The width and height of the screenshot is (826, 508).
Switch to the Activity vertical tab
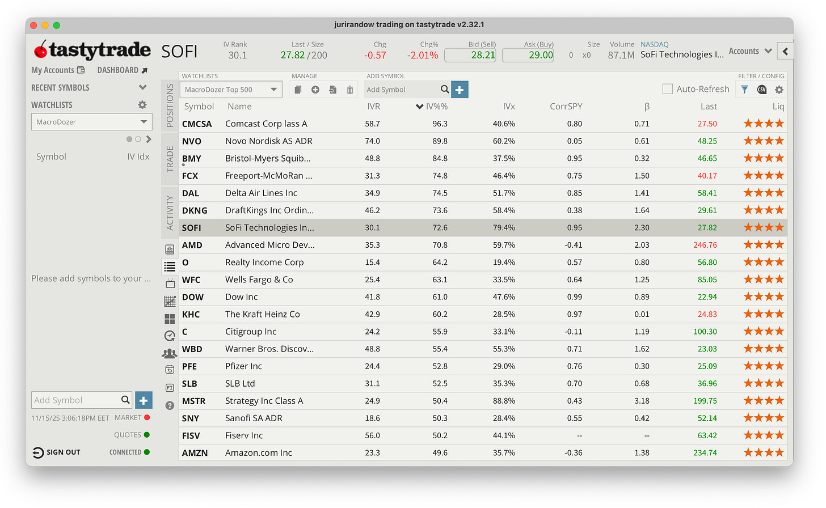[x=170, y=213]
